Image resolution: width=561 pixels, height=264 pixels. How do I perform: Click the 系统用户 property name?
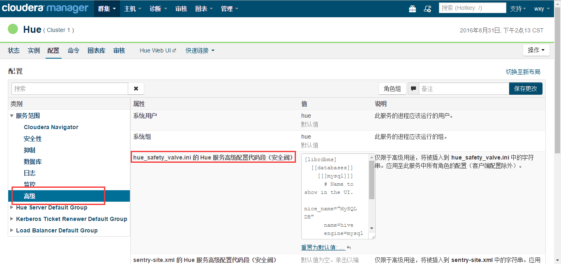(x=145, y=116)
